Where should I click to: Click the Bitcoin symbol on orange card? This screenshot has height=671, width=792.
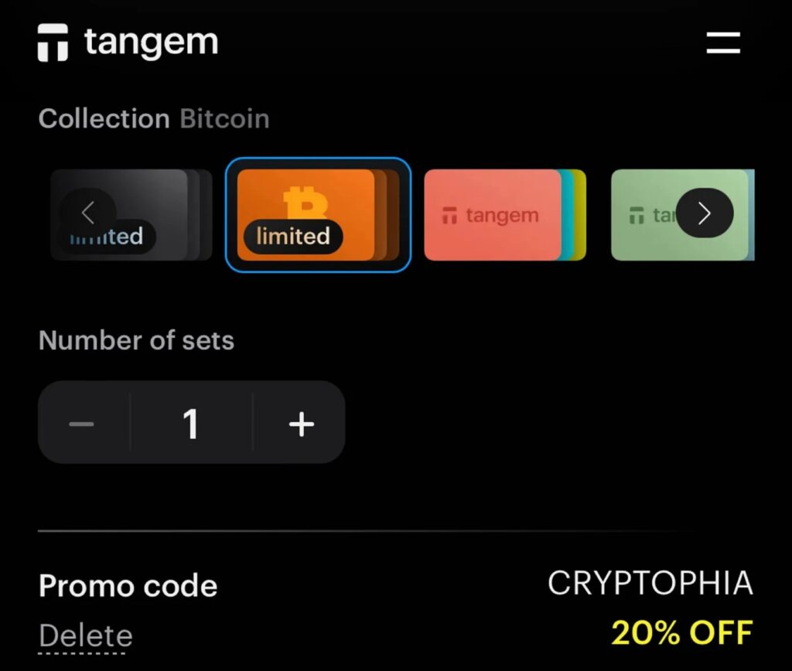coord(306,202)
